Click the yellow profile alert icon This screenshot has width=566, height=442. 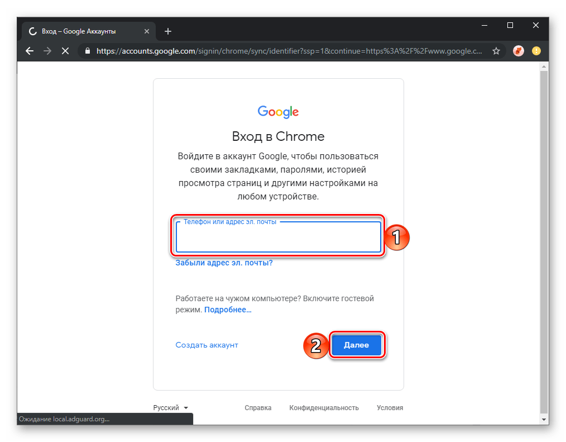click(536, 51)
